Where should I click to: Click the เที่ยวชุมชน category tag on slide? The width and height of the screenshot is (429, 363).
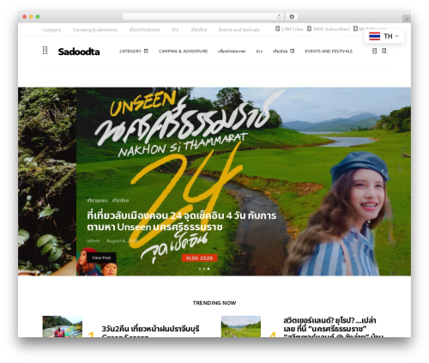(97, 201)
